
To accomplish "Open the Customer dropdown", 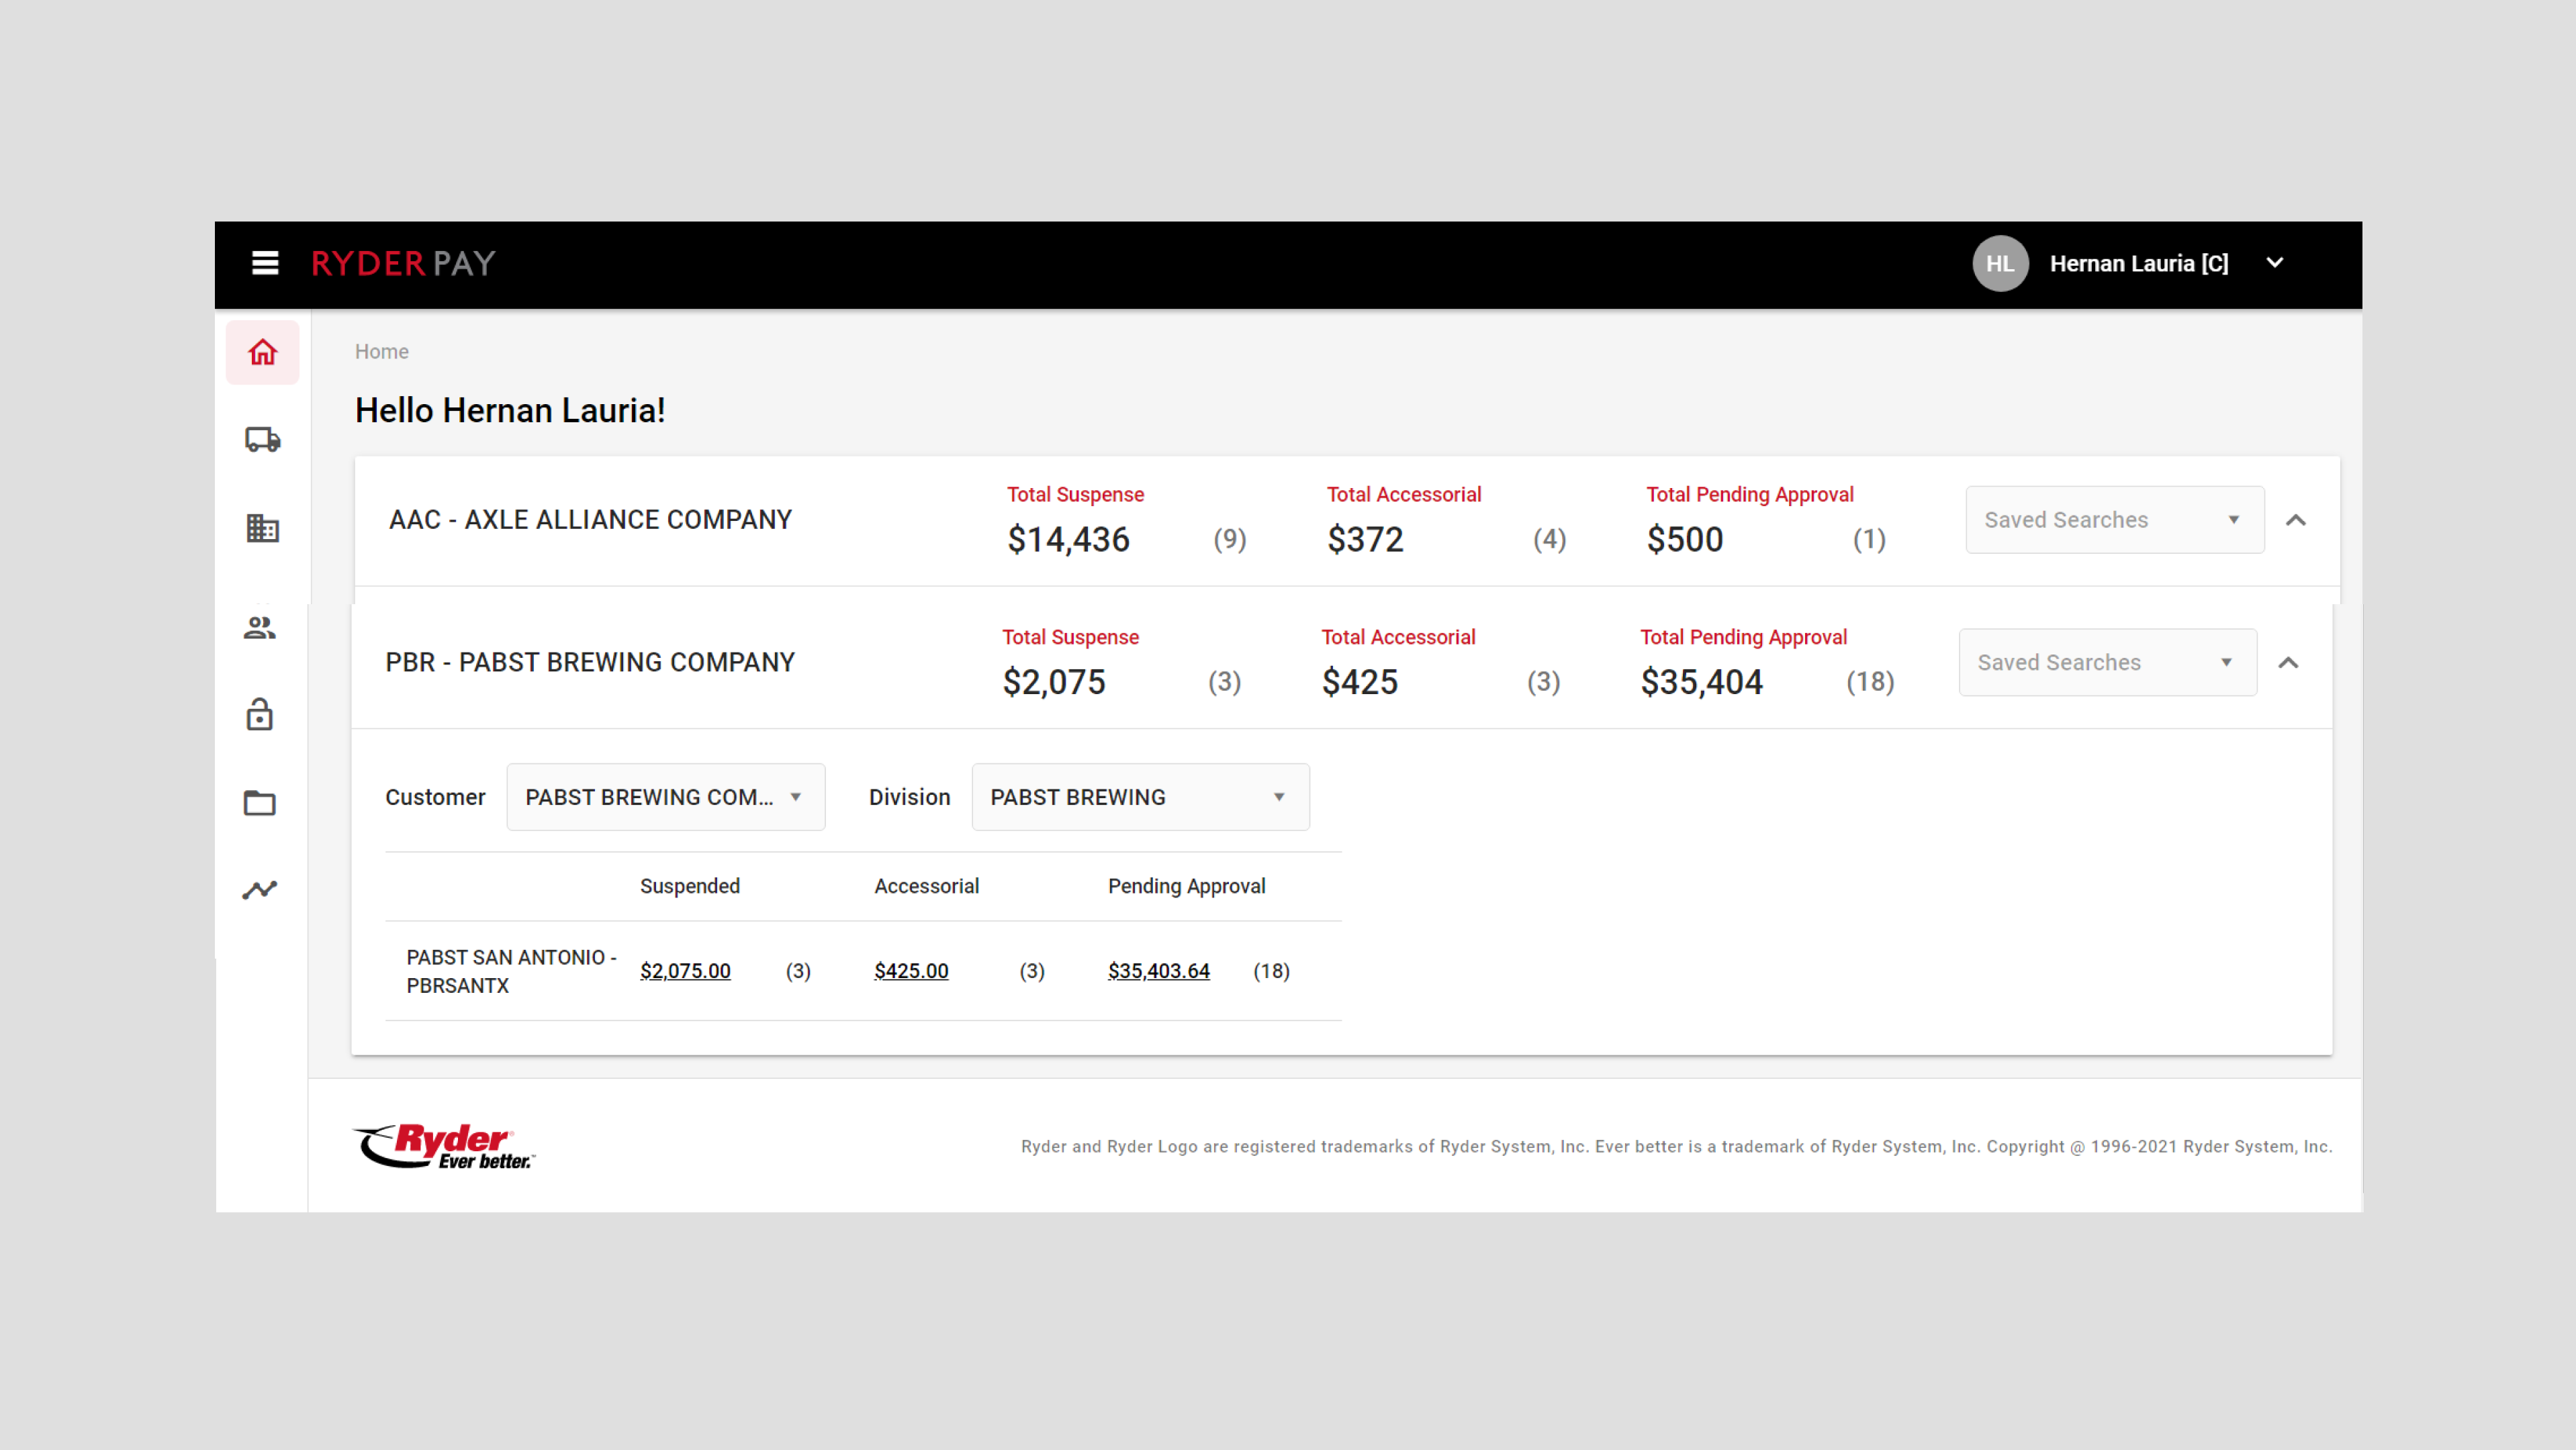I will tap(665, 797).
